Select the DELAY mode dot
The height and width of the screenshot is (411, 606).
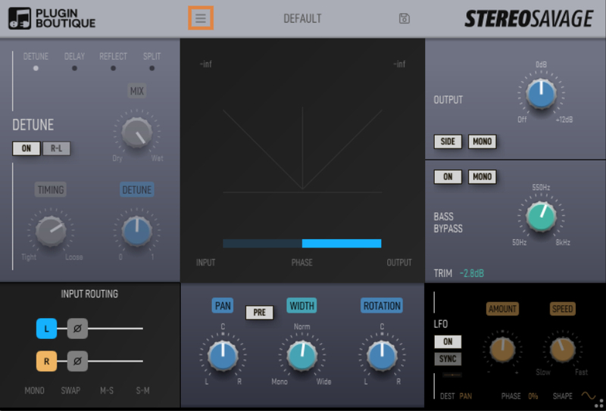coord(74,68)
